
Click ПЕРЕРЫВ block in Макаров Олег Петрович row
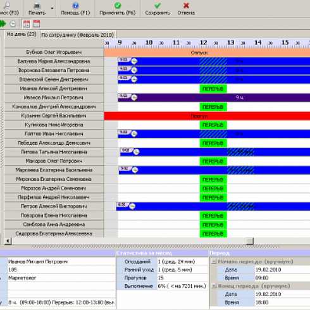(x=213, y=161)
